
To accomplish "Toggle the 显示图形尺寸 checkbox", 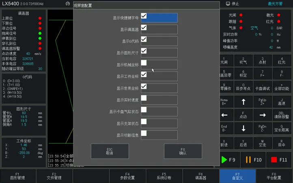I will pos(144,51).
